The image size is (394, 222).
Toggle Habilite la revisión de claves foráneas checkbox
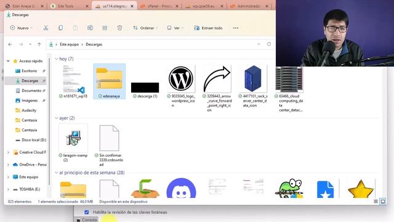coord(87,212)
